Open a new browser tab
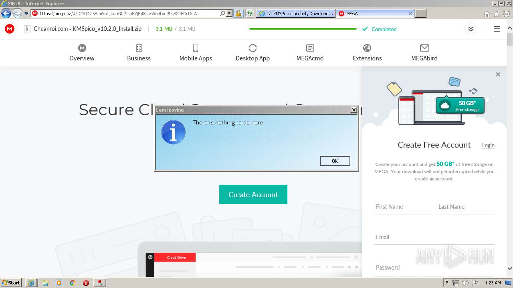Image resolution: width=513 pixels, height=288 pixels. 420,13
